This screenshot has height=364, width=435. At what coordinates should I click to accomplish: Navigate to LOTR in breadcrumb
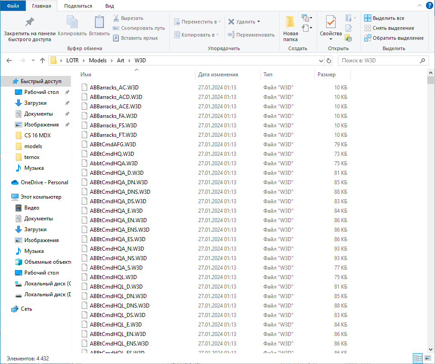pyautogui.click(x=72, y=61)
